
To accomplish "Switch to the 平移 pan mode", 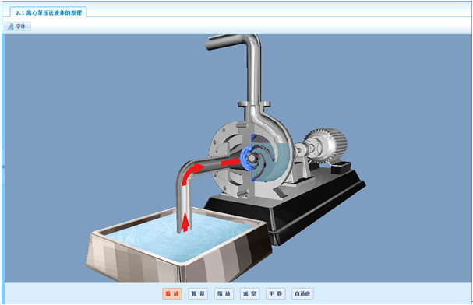I will (275, 293).
